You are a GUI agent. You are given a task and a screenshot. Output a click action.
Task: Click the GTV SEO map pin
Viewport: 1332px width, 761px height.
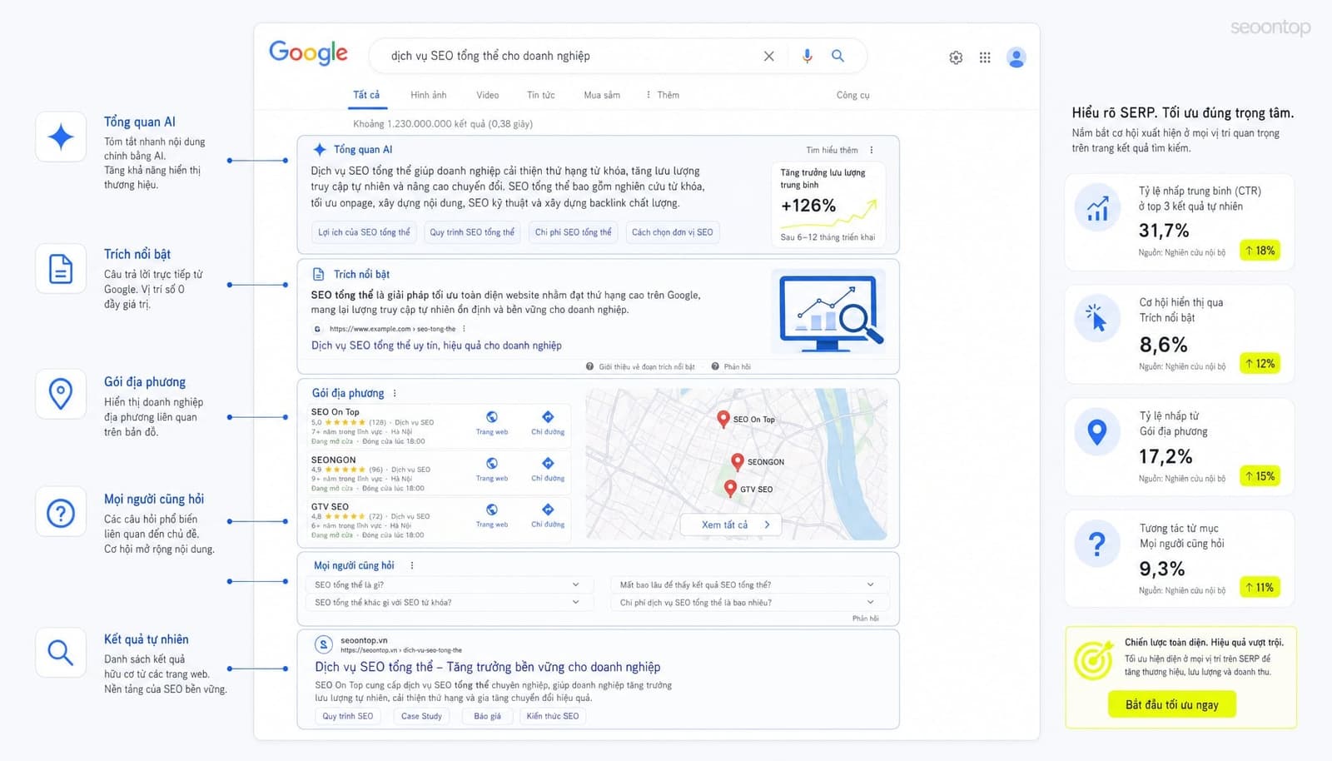click(730, 489)
